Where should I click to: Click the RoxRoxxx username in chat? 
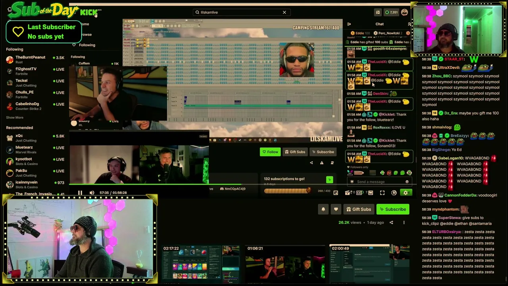(x=381, y=128)
